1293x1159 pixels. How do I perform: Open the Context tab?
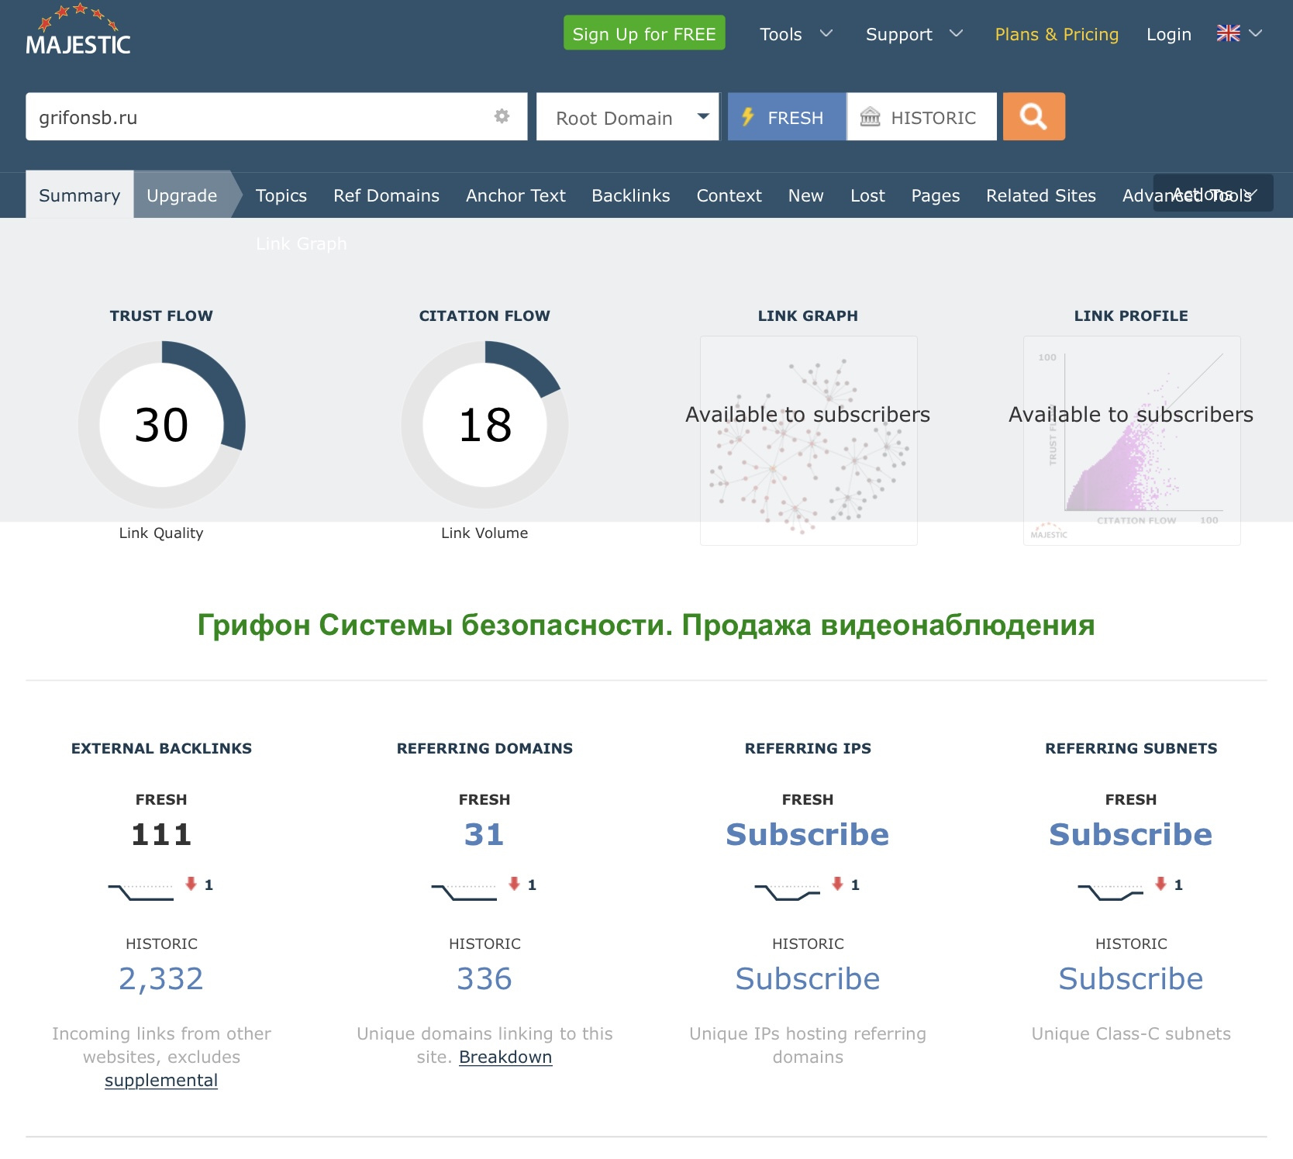tap(729, 195)
